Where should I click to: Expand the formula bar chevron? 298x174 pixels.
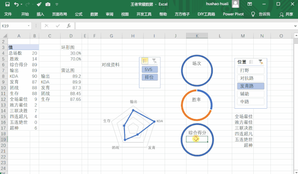click(x=295, y=26)
